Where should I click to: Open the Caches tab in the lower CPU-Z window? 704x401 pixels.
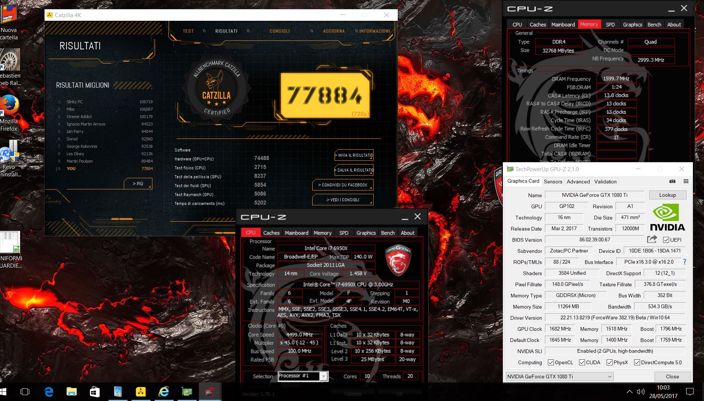271,233
